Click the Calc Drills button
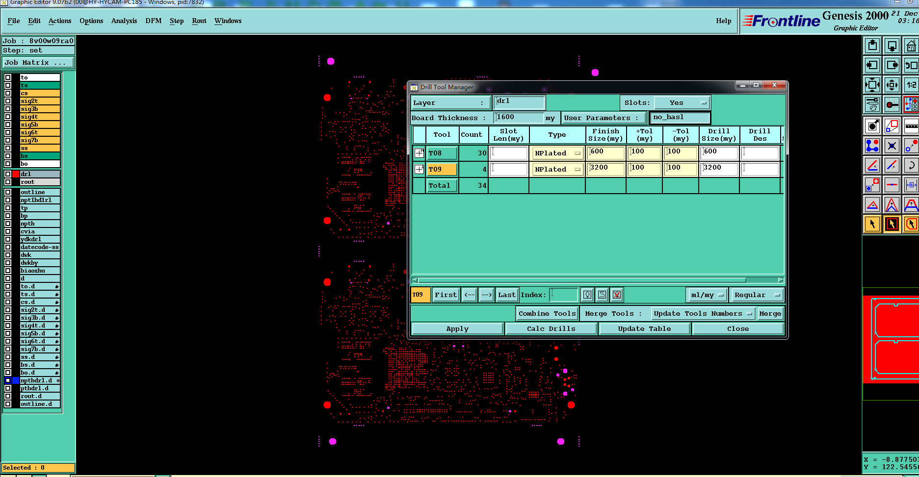This screenshot has height=477, width=919. click(x=551, y=328)
